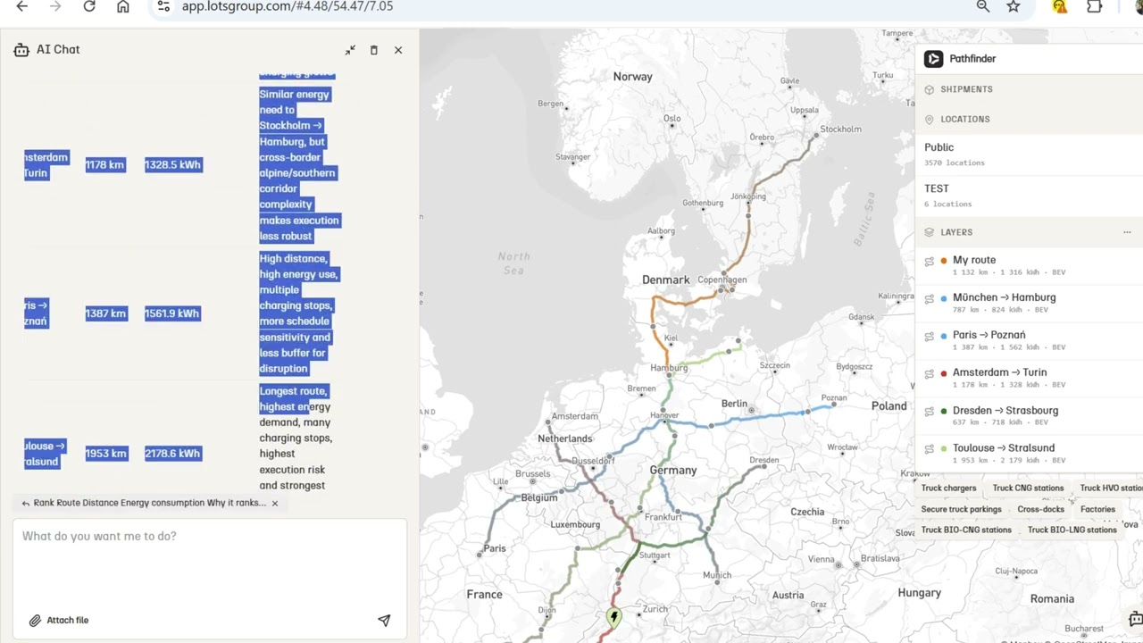Click the browser zoom magnifier icon

983,6
